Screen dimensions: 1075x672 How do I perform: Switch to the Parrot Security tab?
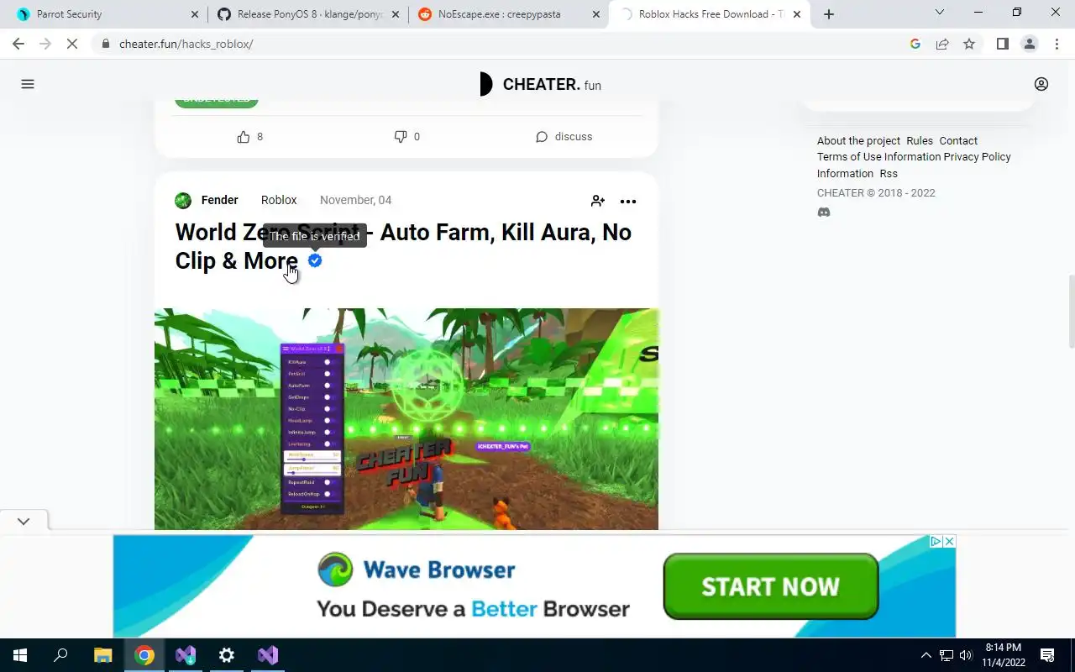(105, 14)
